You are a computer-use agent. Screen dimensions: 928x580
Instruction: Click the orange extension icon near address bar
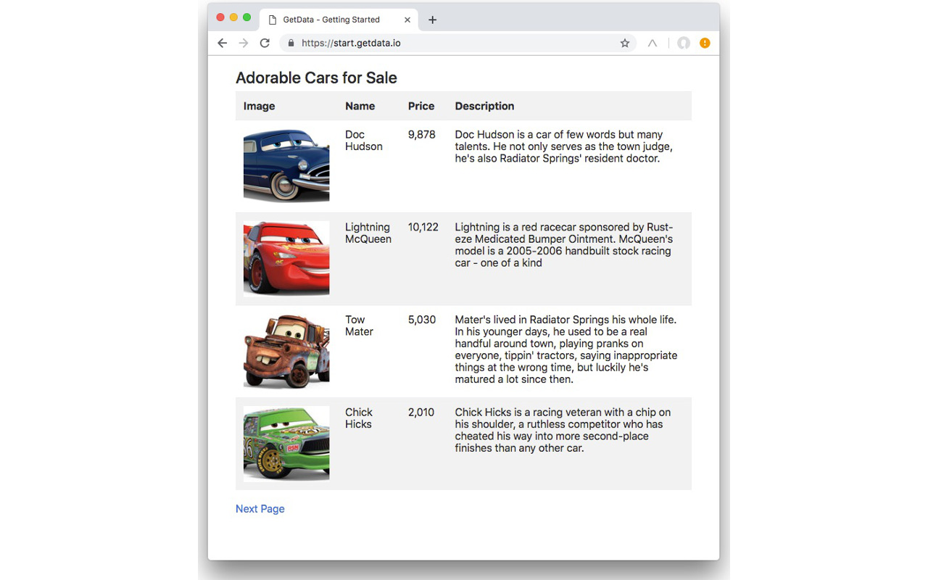click(x=705, y=43)
